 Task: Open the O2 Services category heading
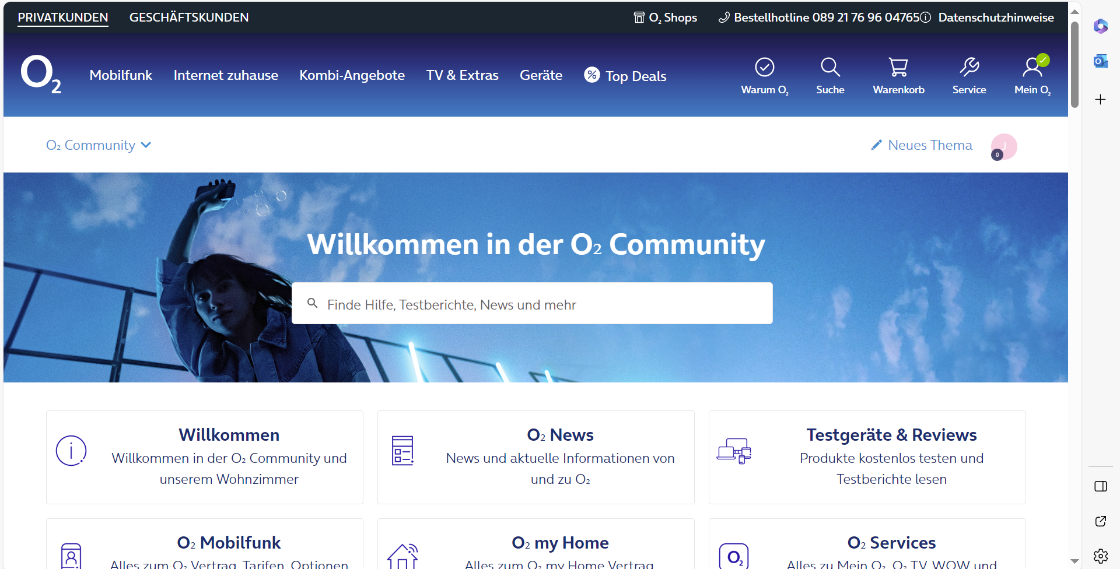coord(891,543)
